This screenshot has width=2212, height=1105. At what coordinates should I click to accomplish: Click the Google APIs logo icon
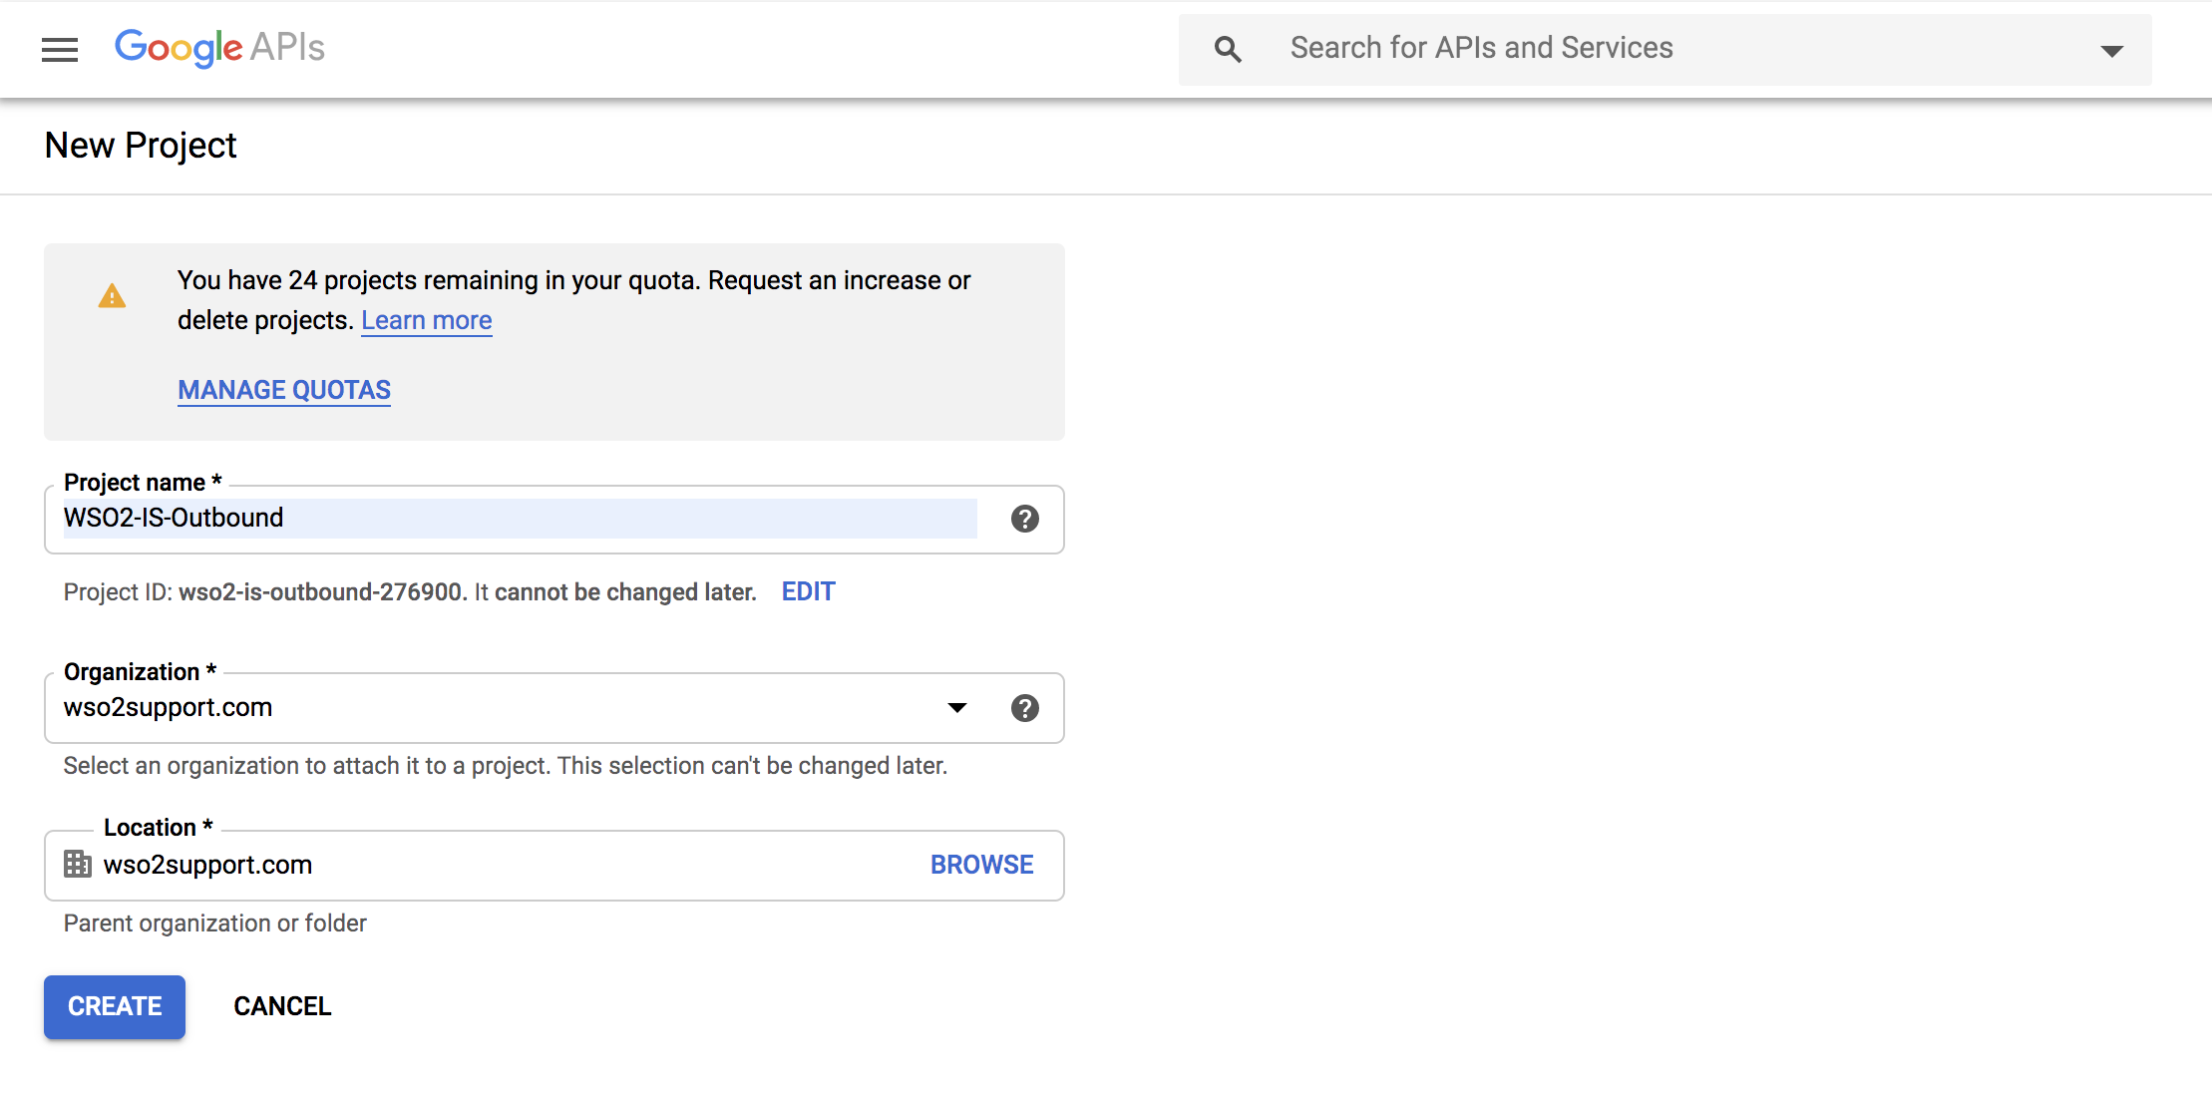[x=218, y=47]
